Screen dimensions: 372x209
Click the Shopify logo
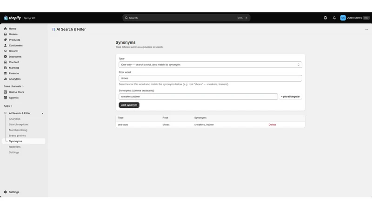13,18
